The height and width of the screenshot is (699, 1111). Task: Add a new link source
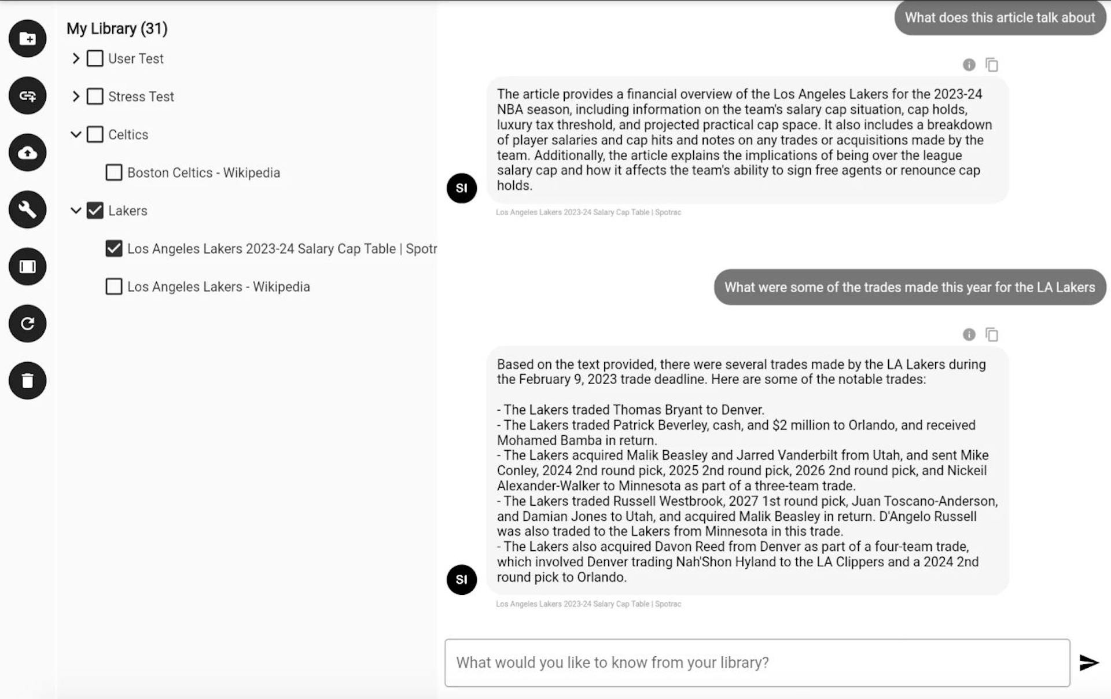(27, 95)
